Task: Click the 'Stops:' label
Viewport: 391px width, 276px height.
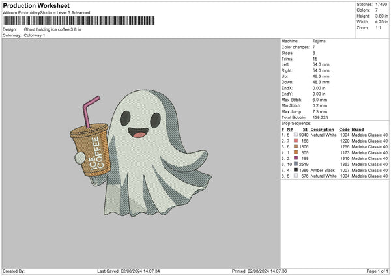Action: tap(287, 53)
